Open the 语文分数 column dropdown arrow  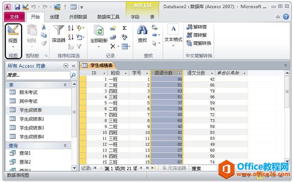[212, 73]
